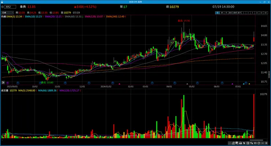
Task: Switch to 1-minute chart interval
Action: (244, 13)
